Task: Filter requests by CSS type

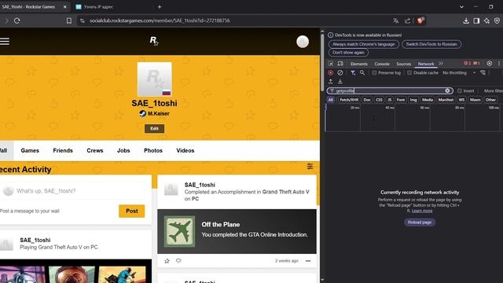Action: (379, 100)
